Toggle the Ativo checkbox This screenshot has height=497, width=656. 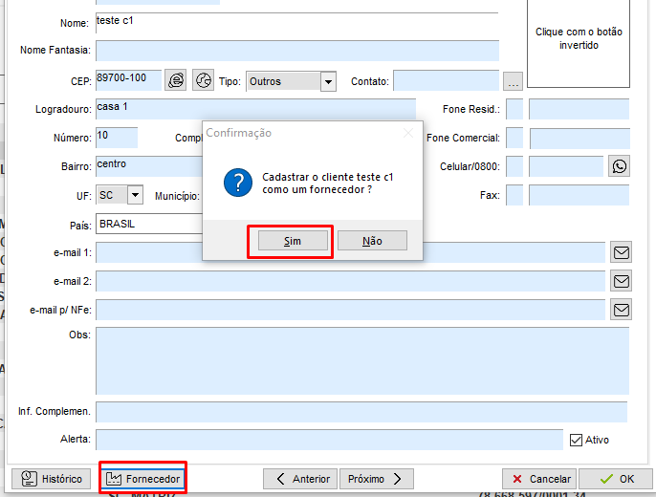click(x=576, y=441)
